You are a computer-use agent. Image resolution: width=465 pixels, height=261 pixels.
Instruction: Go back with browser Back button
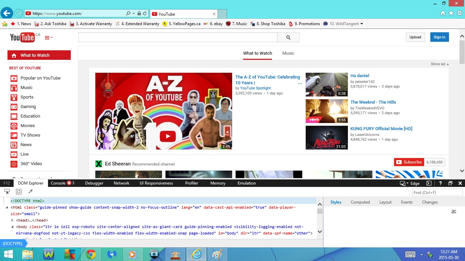click(x=6, y=13)
